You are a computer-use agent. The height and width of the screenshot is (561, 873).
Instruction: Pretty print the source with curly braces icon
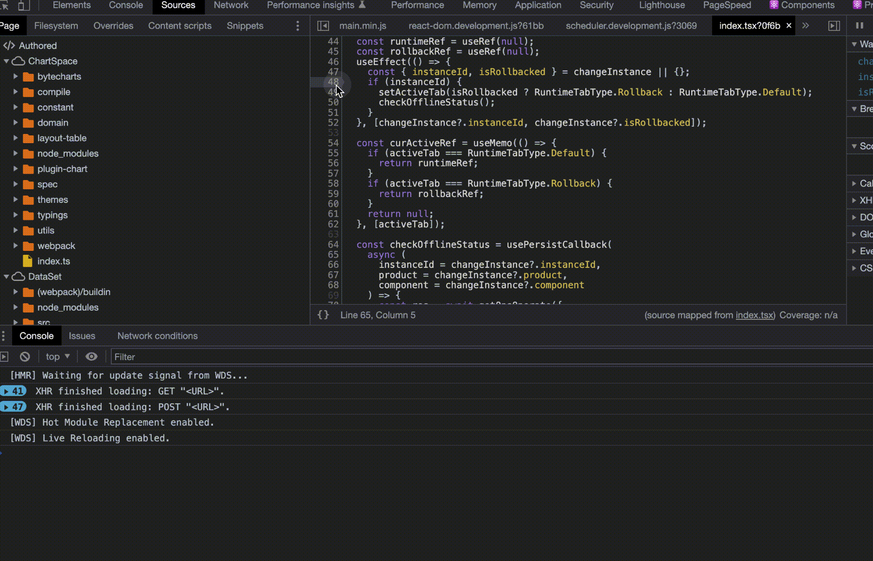323,315
